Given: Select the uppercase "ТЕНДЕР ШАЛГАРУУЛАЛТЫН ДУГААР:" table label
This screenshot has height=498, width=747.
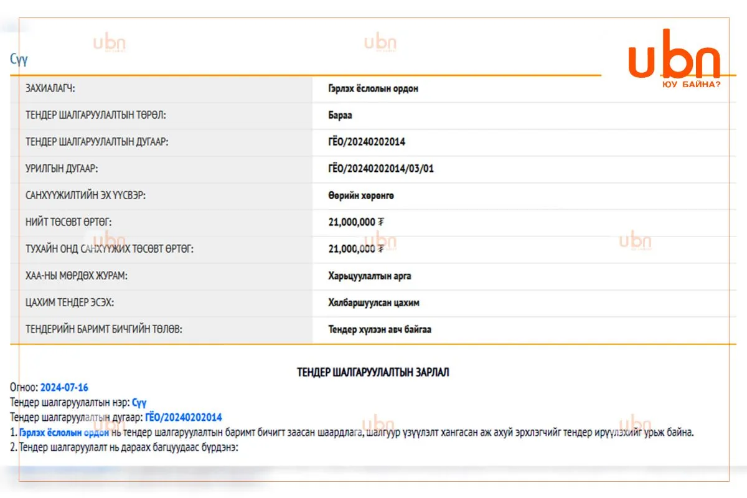Looking at the screenshot, I should coord(97,142).
